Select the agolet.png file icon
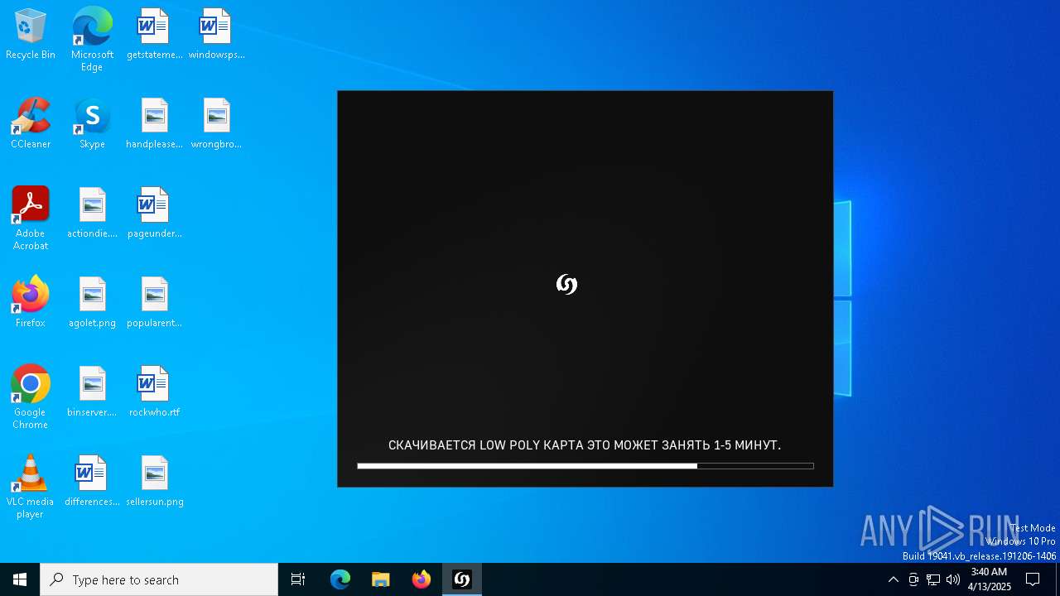Image resolution: width=1060 pixels, height=596 pixels. click(x=92, y=302)
